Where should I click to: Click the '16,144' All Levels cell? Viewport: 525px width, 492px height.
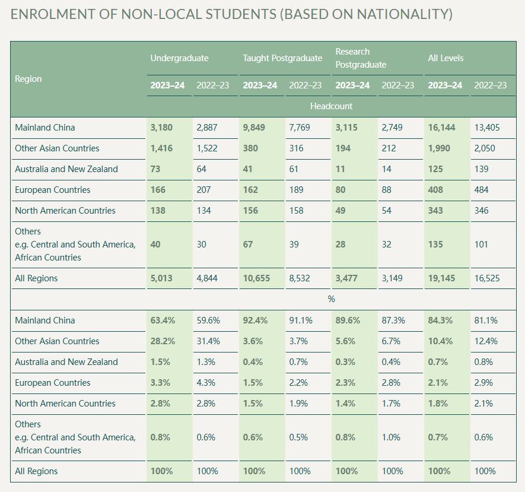point(441,128)
